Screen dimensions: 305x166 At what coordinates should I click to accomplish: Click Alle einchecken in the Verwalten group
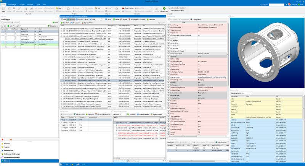tap(127, 8)
